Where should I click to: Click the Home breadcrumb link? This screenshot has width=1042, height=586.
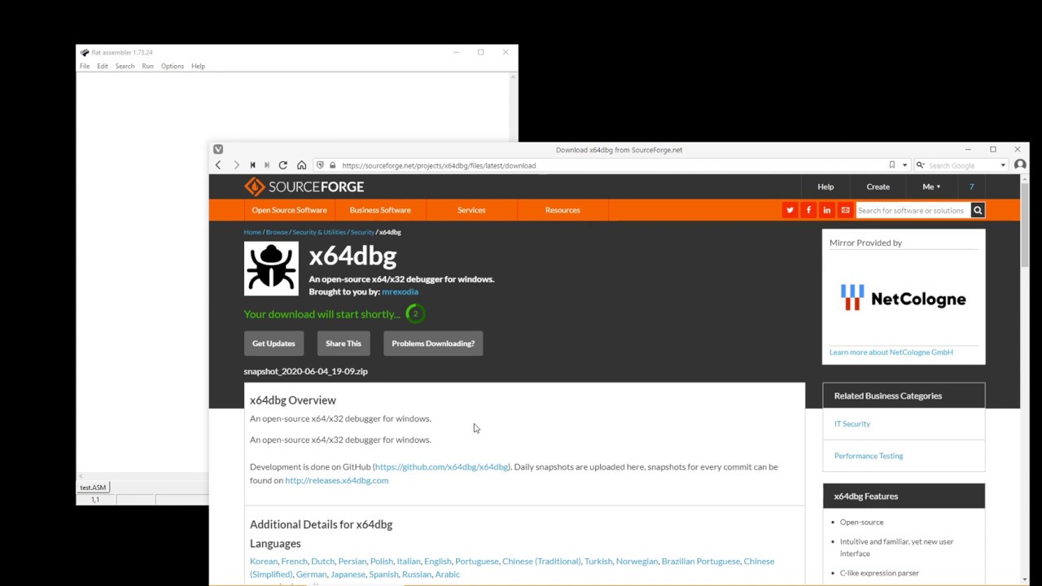pyautogui.click(x=252, y=232)
